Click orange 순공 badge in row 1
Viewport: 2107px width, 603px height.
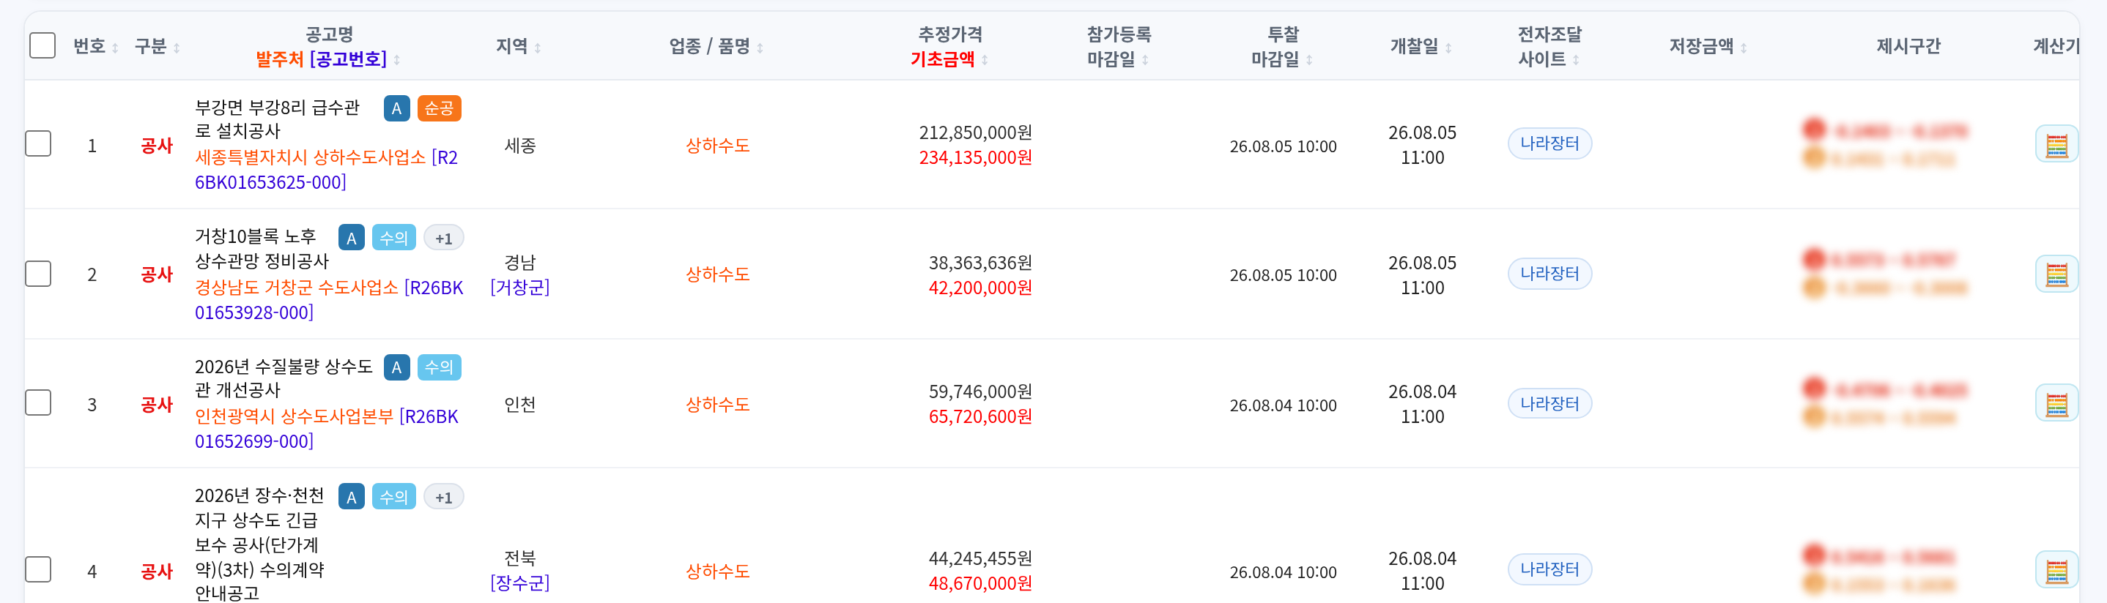pos(440,108)
